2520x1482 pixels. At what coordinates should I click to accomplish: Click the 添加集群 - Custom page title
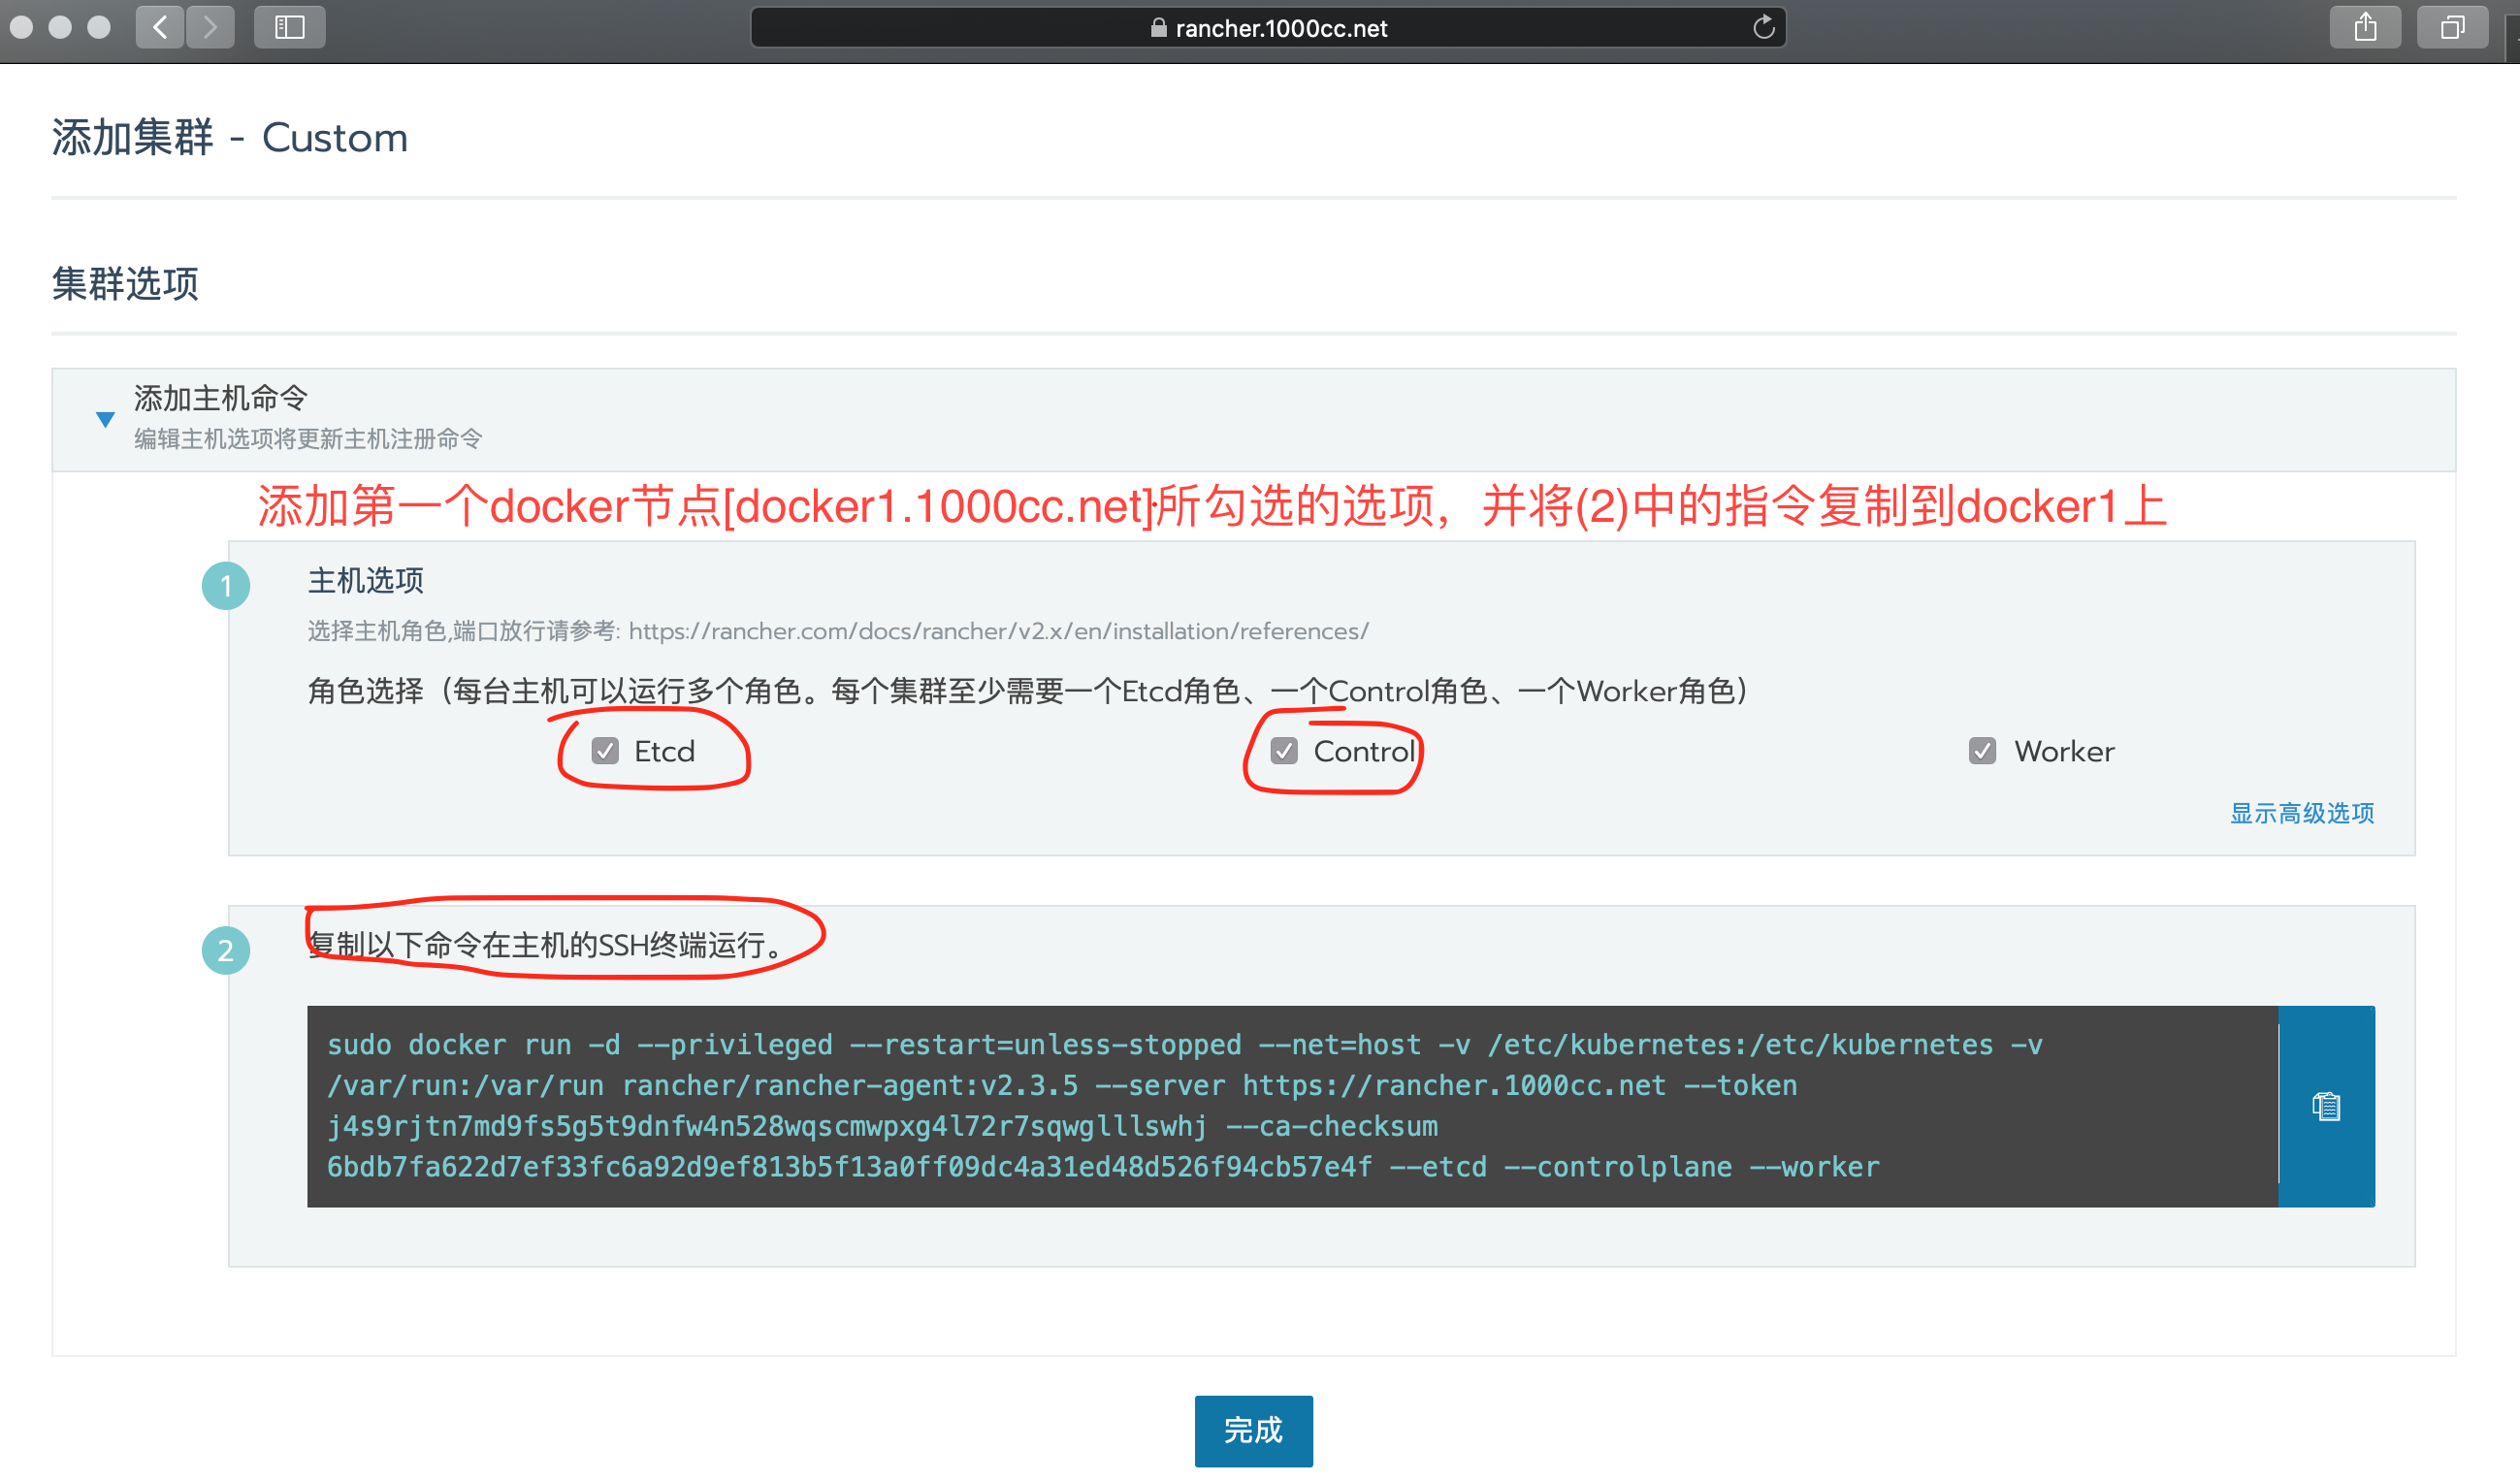[230, 137]
